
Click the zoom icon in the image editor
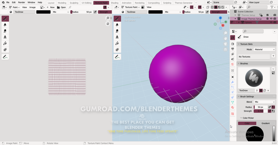tap(108, 18)
